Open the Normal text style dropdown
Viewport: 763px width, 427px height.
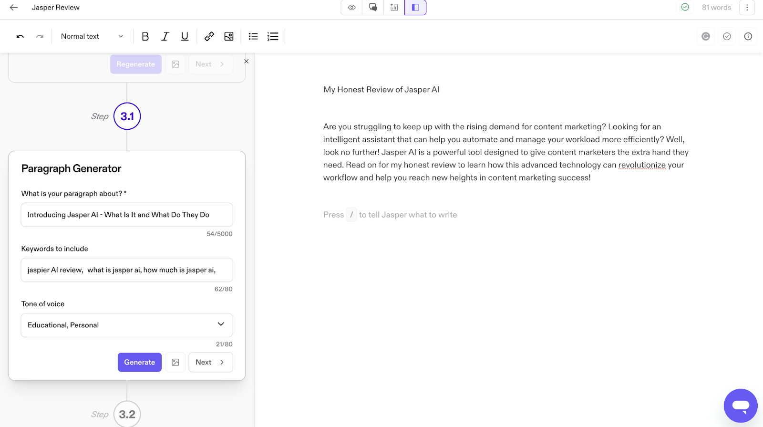pos(92,36)
